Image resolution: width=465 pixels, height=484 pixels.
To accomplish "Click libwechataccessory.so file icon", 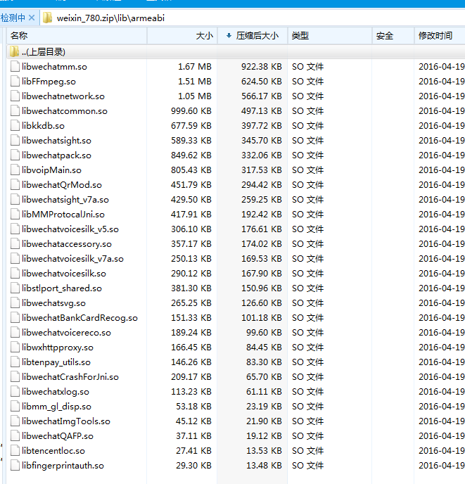I will pyautogui.click(x=15, y=244).
